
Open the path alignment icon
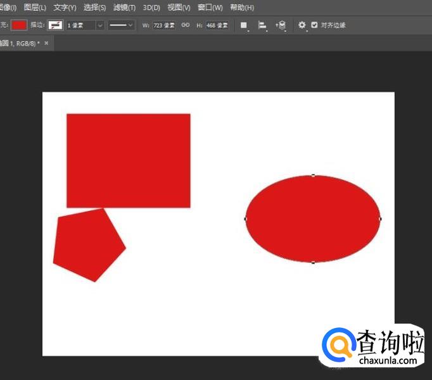point(262,25)
